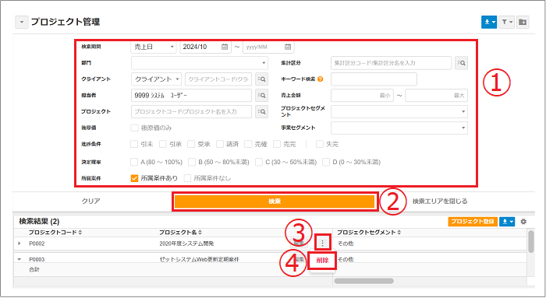The width and height of the screenshot is (546, 298).
Task: Sort by プロジェクト名 column arrows
Action: coord(200,233)
